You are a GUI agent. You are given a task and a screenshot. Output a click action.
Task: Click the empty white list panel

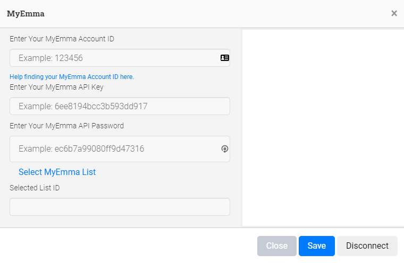(323, 127)
